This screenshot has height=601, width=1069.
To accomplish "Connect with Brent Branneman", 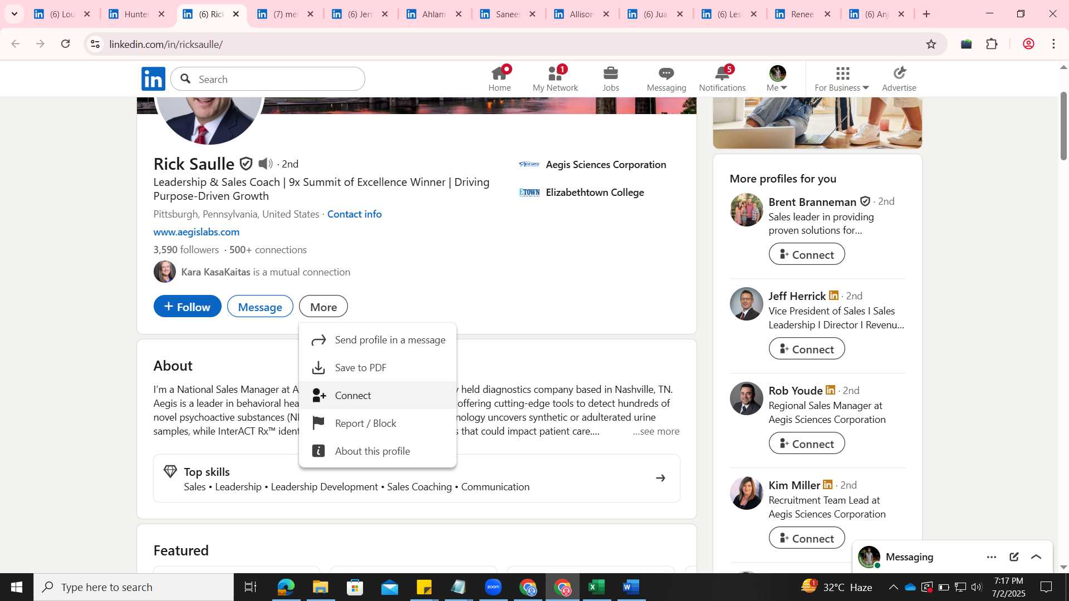I will 806,254.
